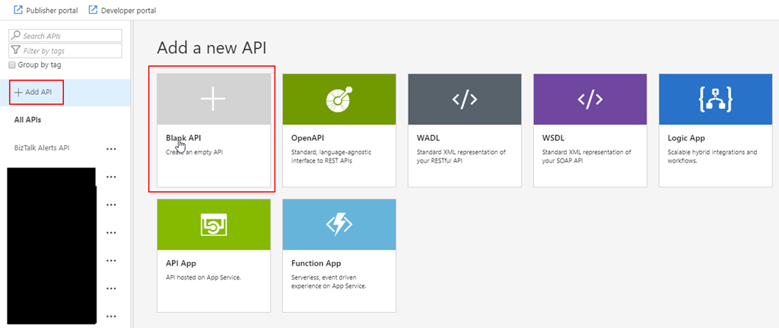Select All APIs in sidebar
This screenshot has width=779, height=328.
[28, 120]
